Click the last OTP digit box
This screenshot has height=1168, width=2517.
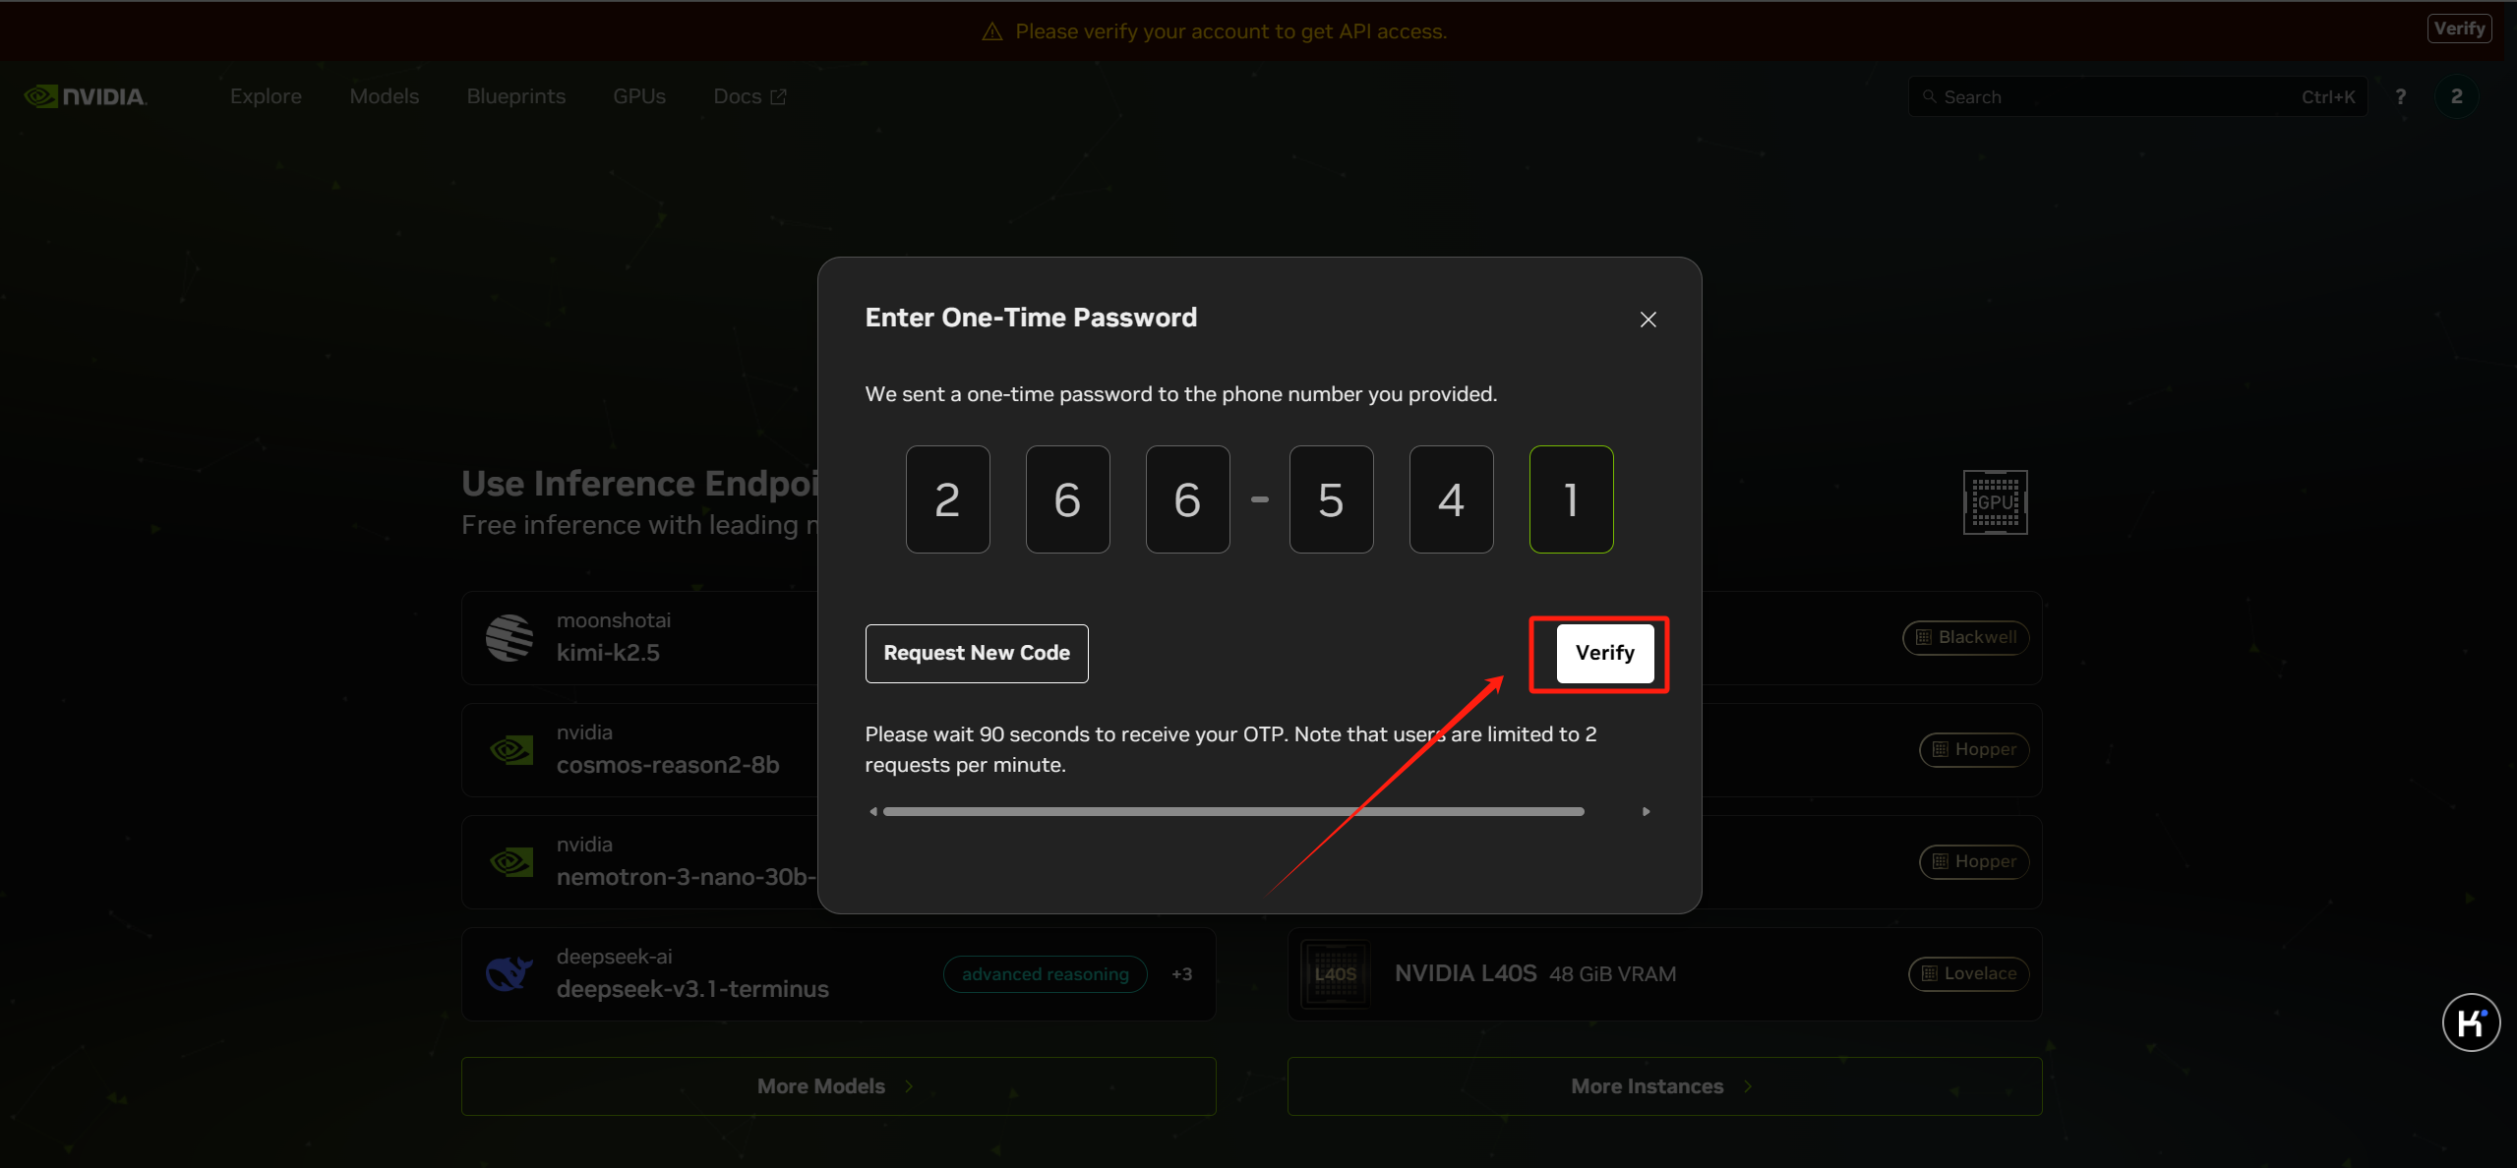tap(1571, 499)
